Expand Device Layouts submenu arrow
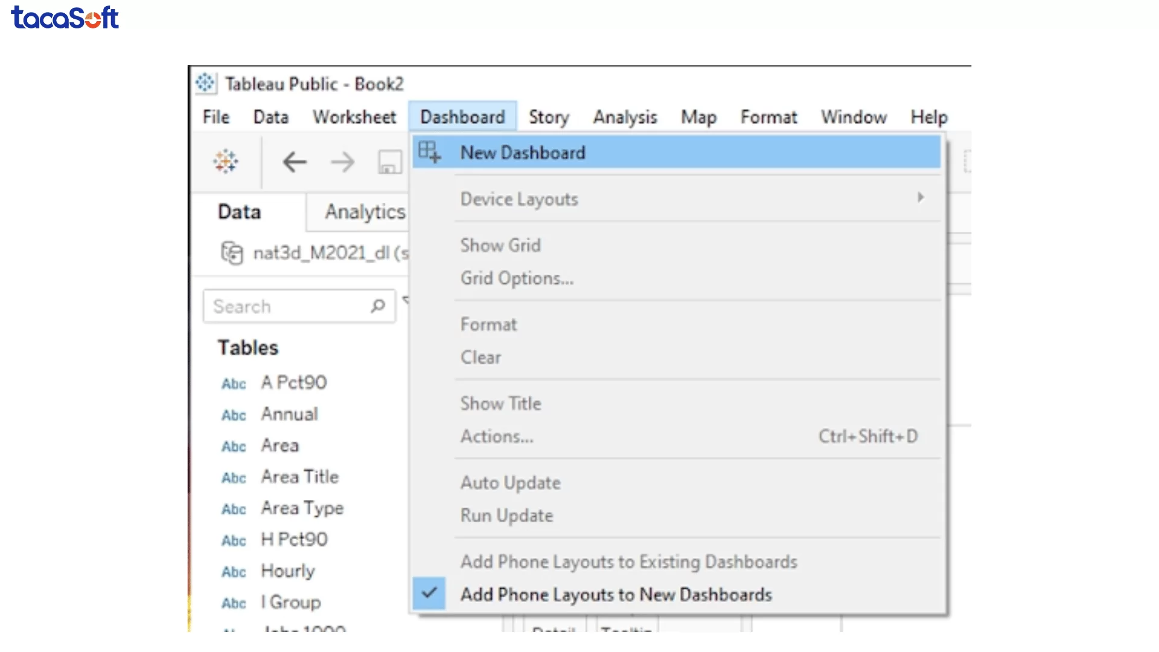This screenshot has width=1159, height=652. coord(921,198)
